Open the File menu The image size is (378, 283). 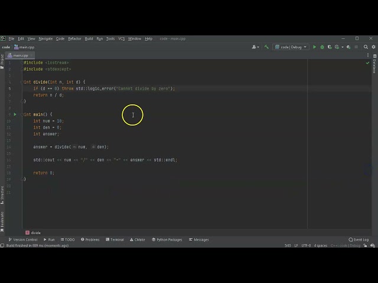(11, 38)
